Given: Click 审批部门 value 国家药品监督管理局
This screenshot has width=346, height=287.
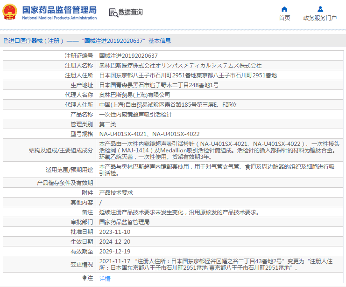Looking at the screenshot, I should pos(124,222).
